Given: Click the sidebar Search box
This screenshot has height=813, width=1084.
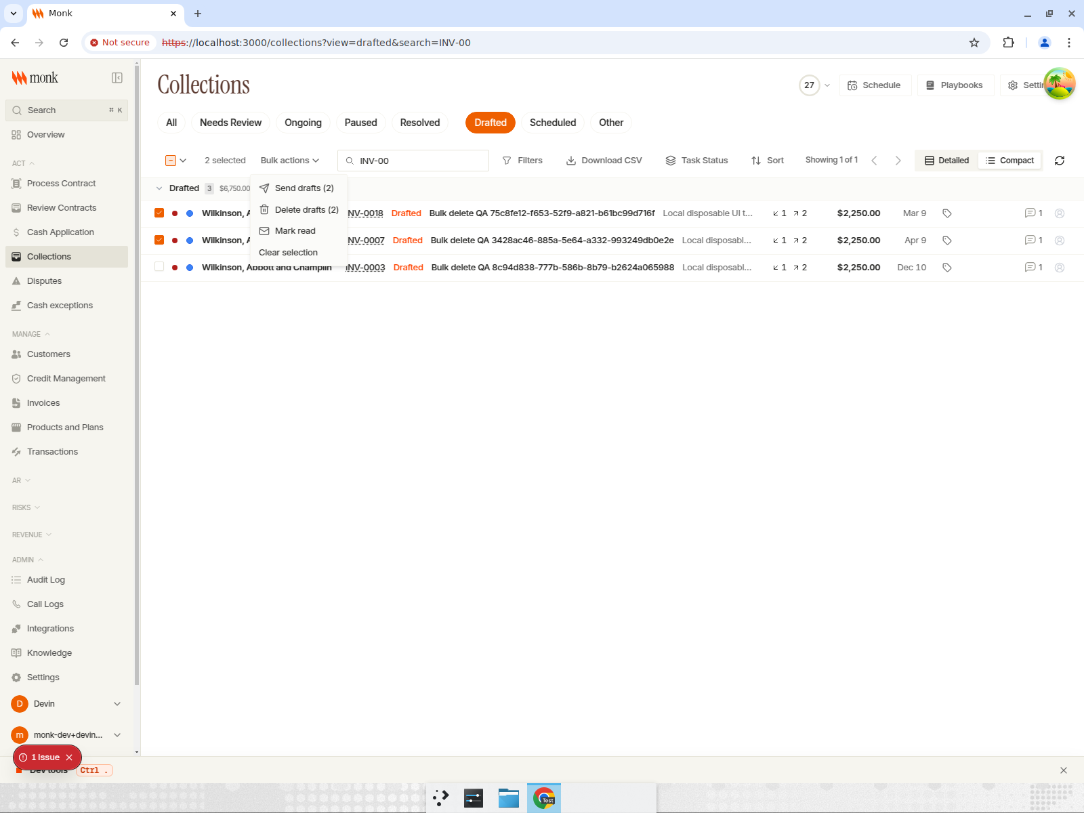Looking at the screenshot, I should (66, 110).
